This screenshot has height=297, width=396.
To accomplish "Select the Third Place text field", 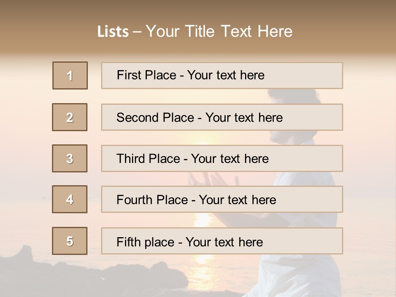I will click(222, 158).
